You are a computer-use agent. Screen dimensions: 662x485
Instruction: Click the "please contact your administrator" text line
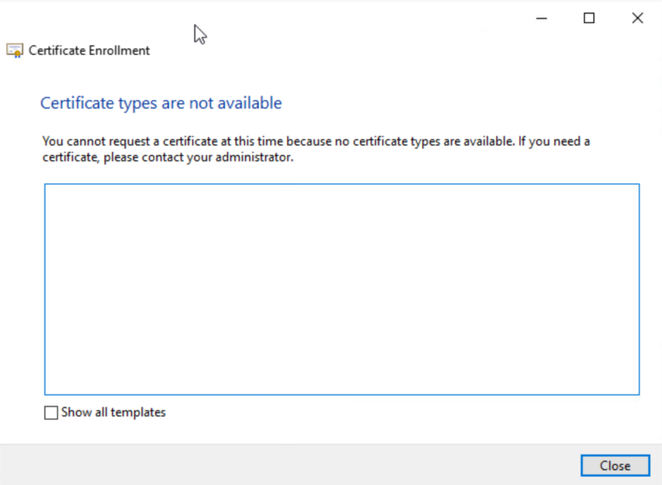tap(168, 157)
